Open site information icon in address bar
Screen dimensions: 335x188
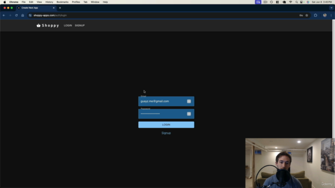point(30,15)
